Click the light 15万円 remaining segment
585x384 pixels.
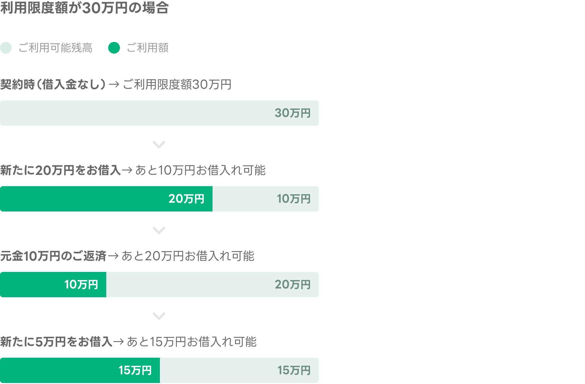pos(239,370)
